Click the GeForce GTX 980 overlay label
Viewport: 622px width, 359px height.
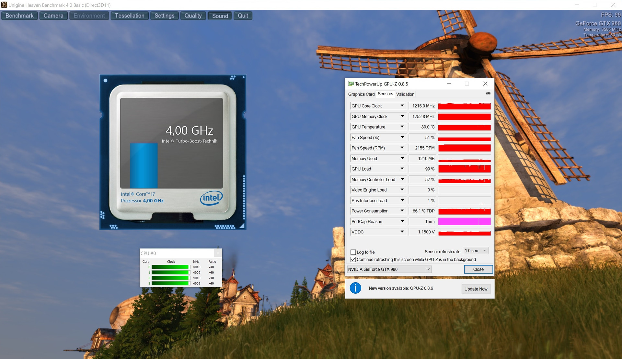tap(598, 23)
